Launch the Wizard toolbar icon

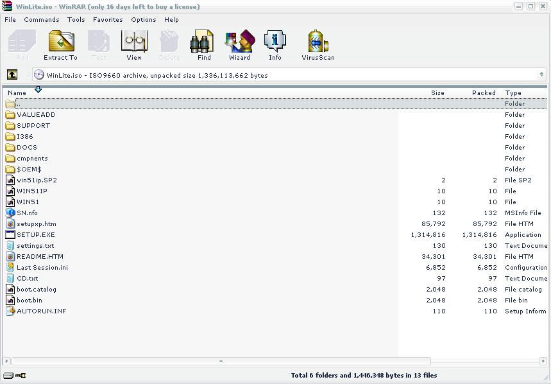[x=240, y=42]
